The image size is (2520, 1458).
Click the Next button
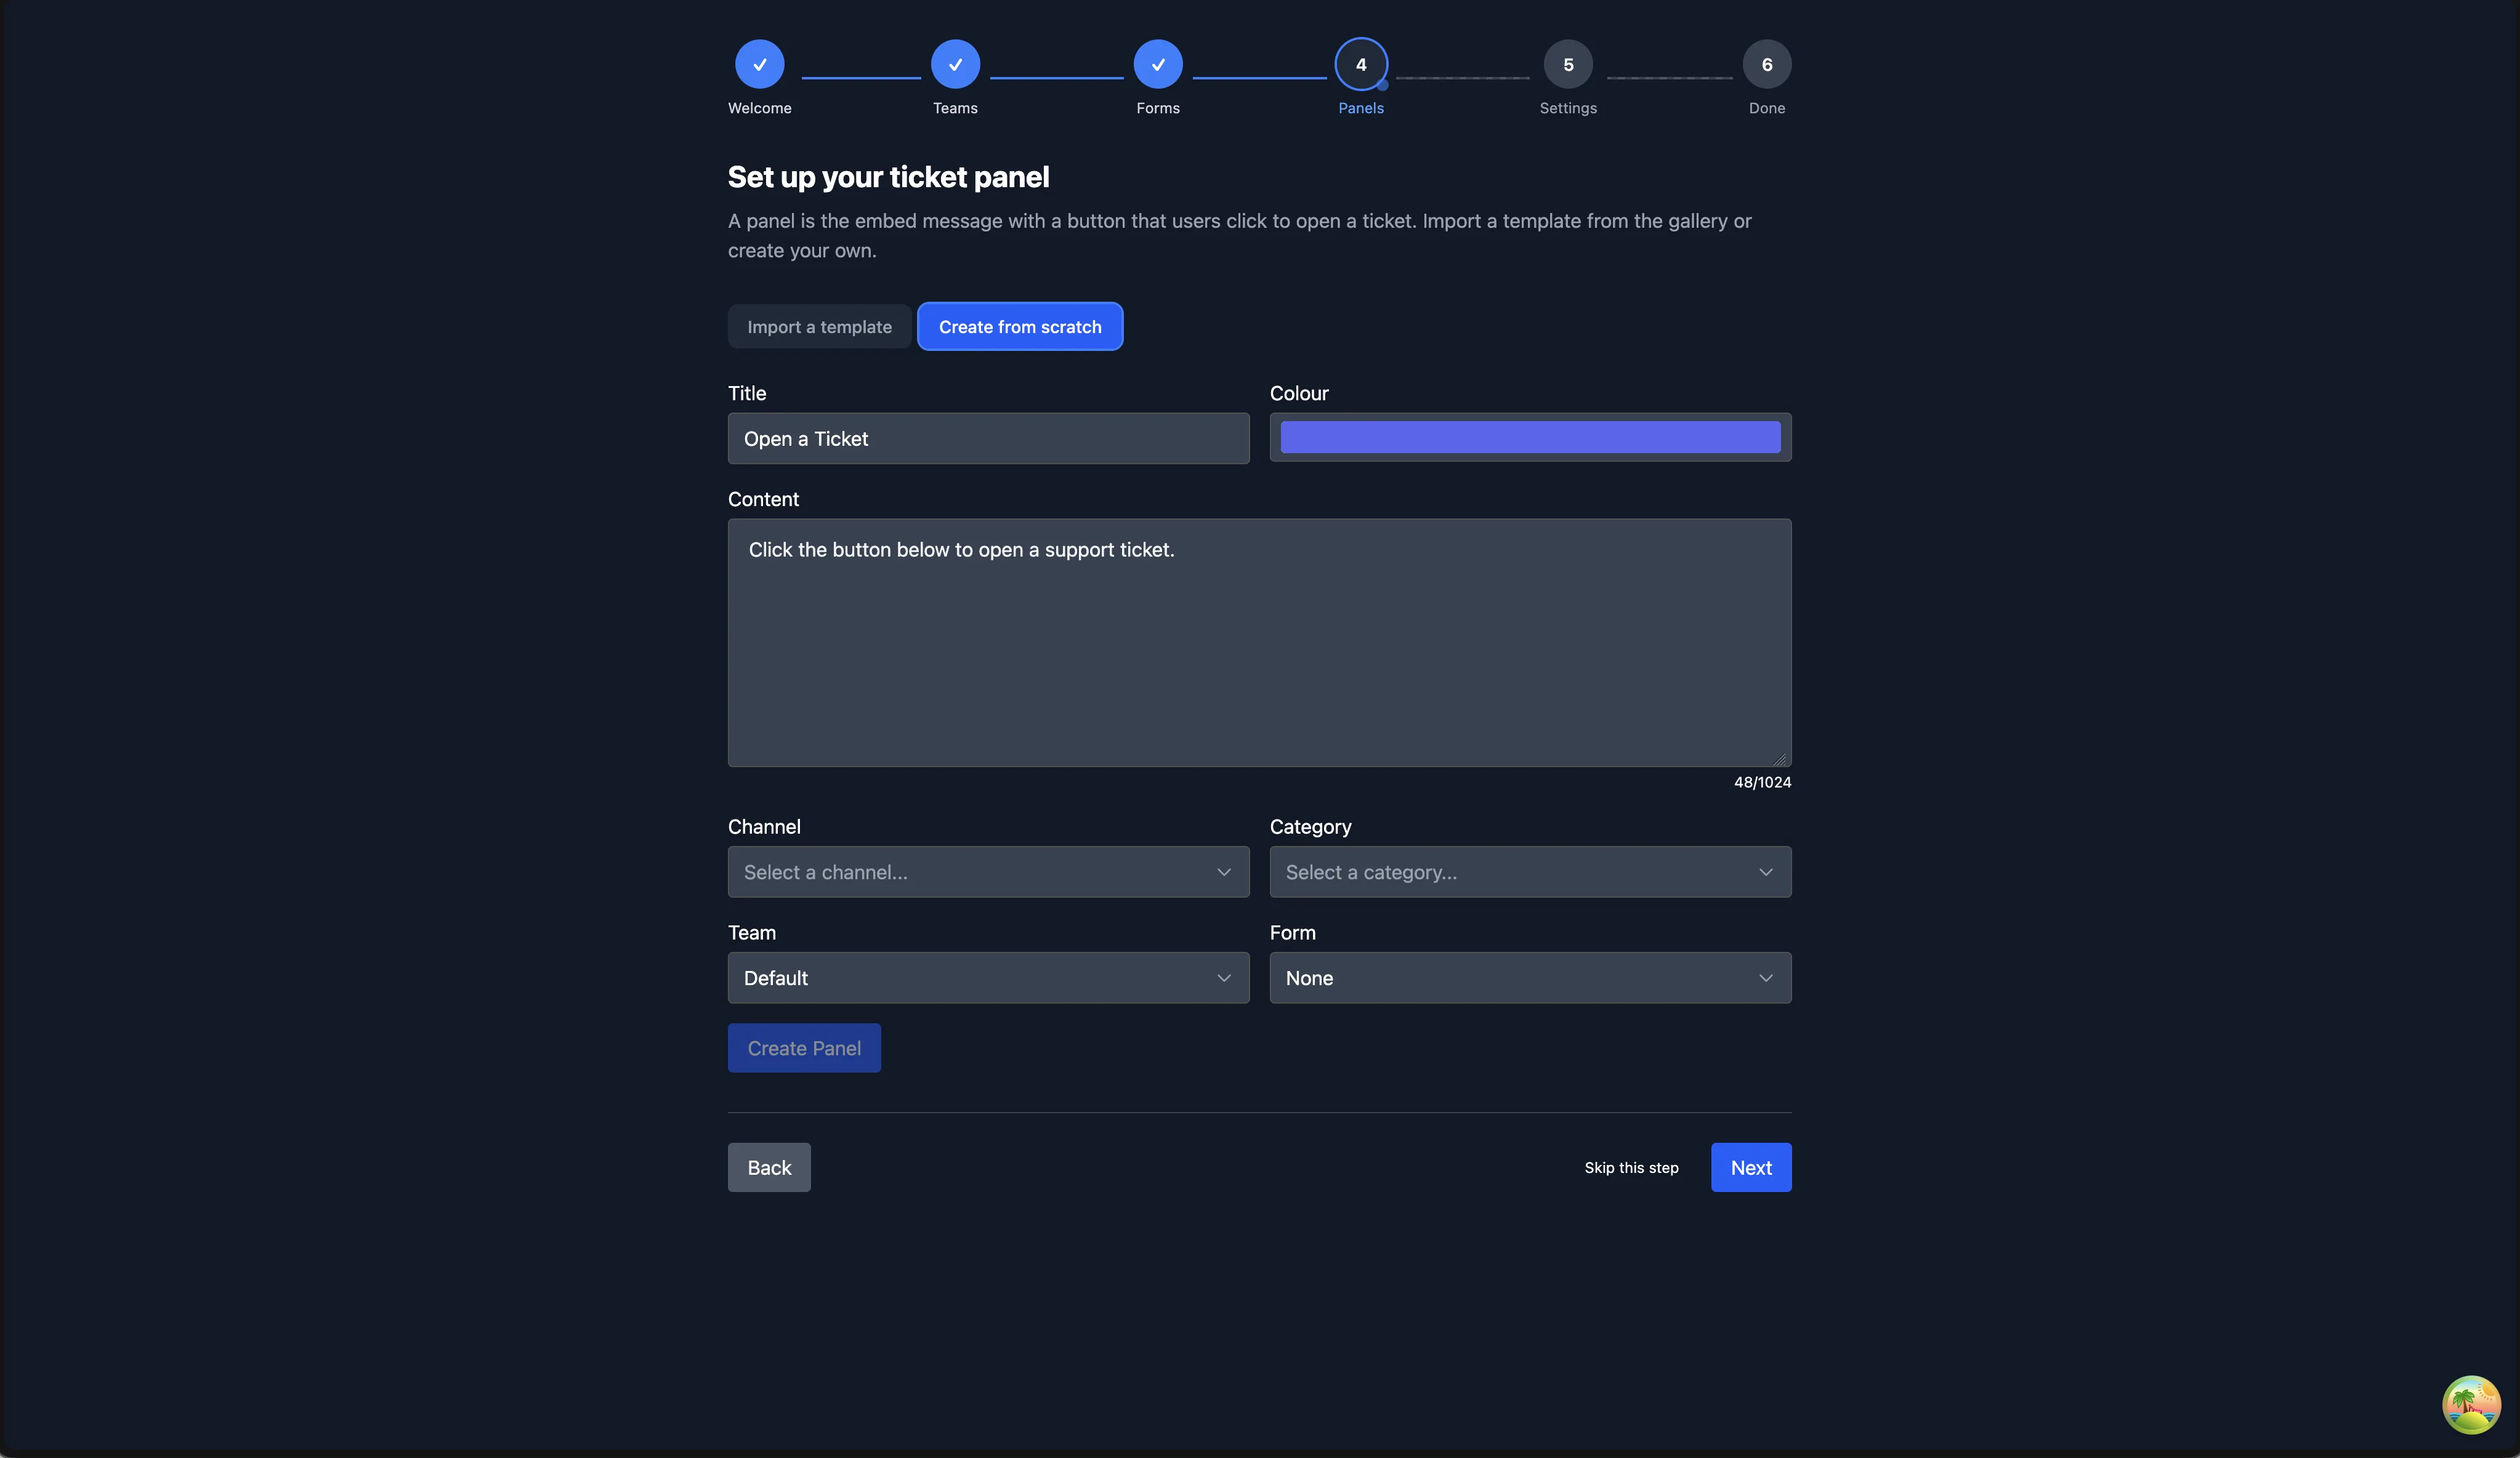tap(1751, 1167)
